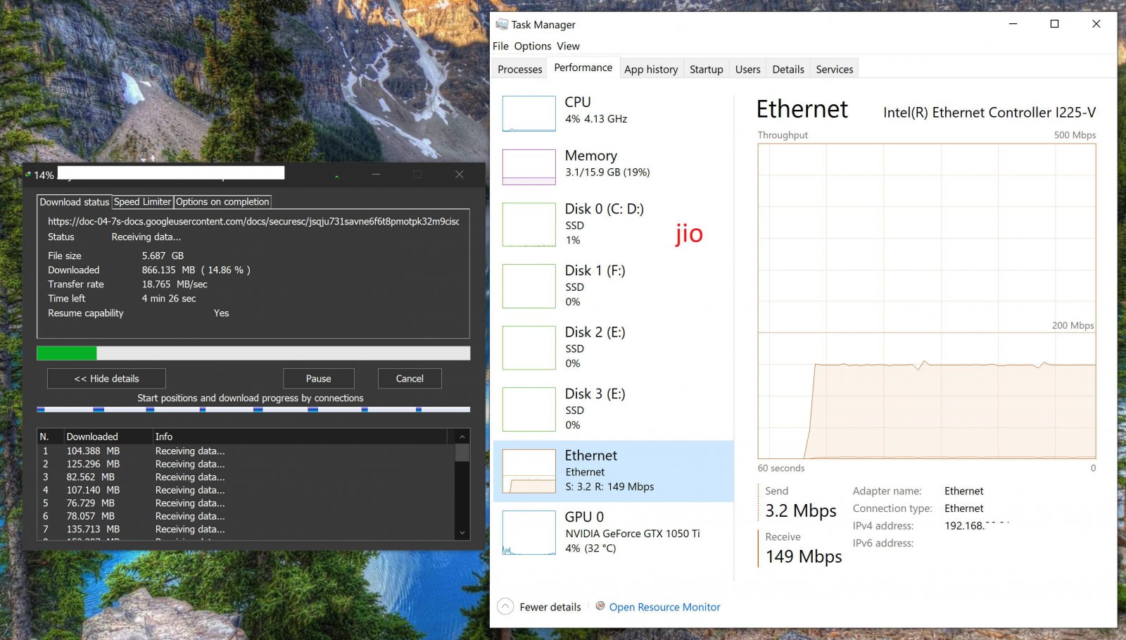This screenshot has width=1126, height=640.
Task: Select connection row 6 with 78.057 MB
Action: click(246, 516)
